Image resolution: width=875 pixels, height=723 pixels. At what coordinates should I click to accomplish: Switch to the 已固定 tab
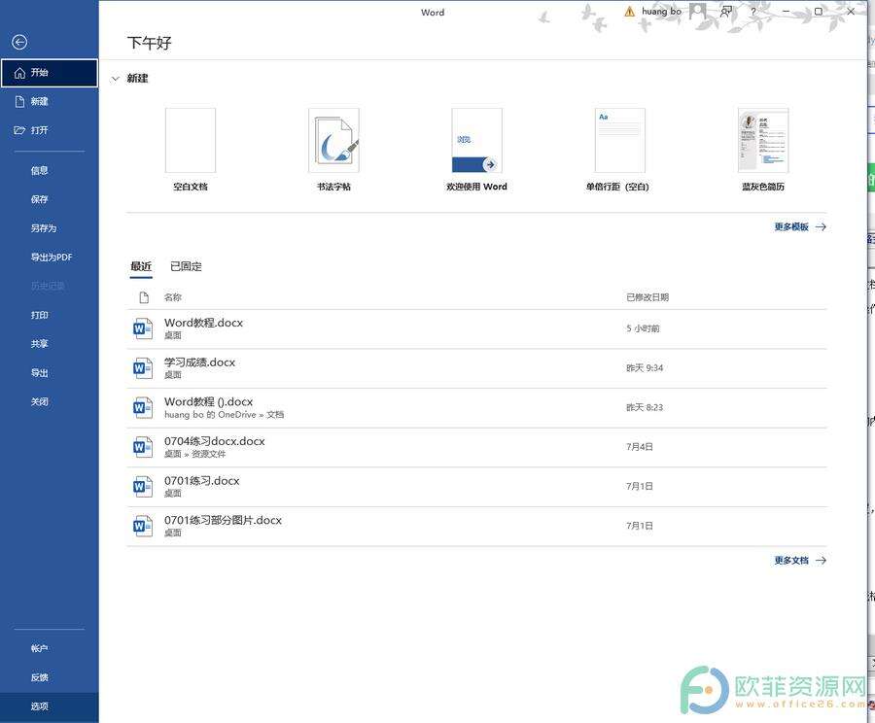(x=186, y=266)
